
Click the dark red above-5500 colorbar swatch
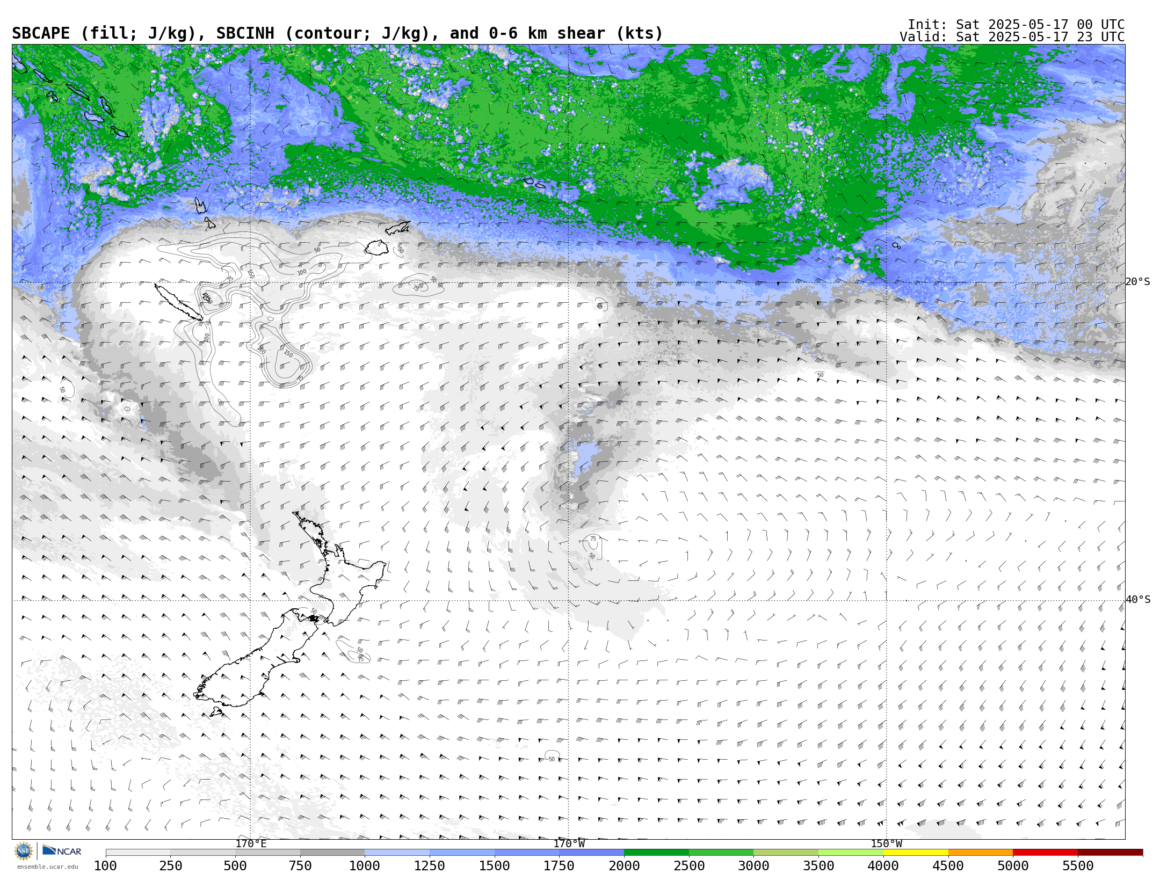[x=1110, y=853]
